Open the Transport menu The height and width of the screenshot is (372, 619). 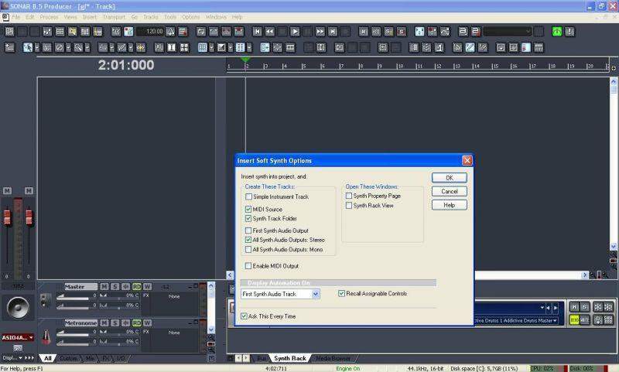(113, 16)
